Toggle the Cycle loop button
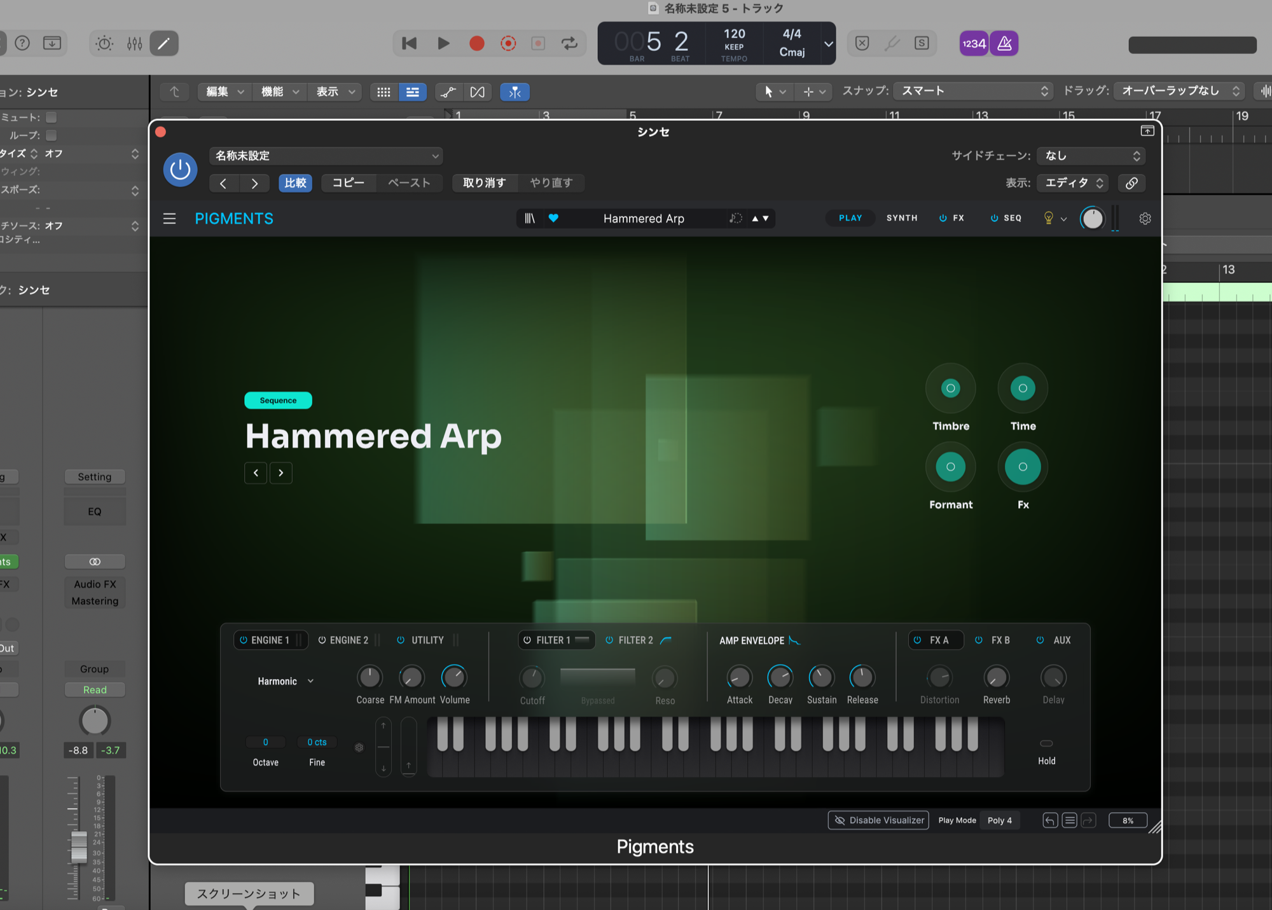The height and width of the screenshot is (910, 1272). coord(569,43)
